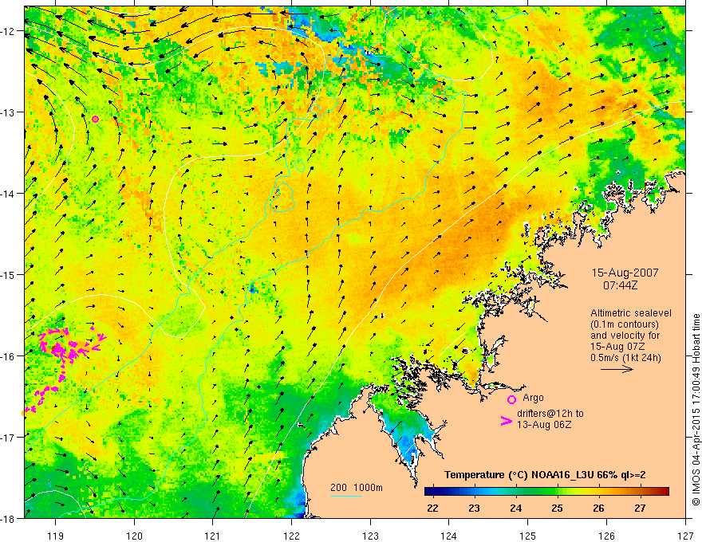Click the 124 longitude axis label
702x542 pixels.
tap(449, 536)
